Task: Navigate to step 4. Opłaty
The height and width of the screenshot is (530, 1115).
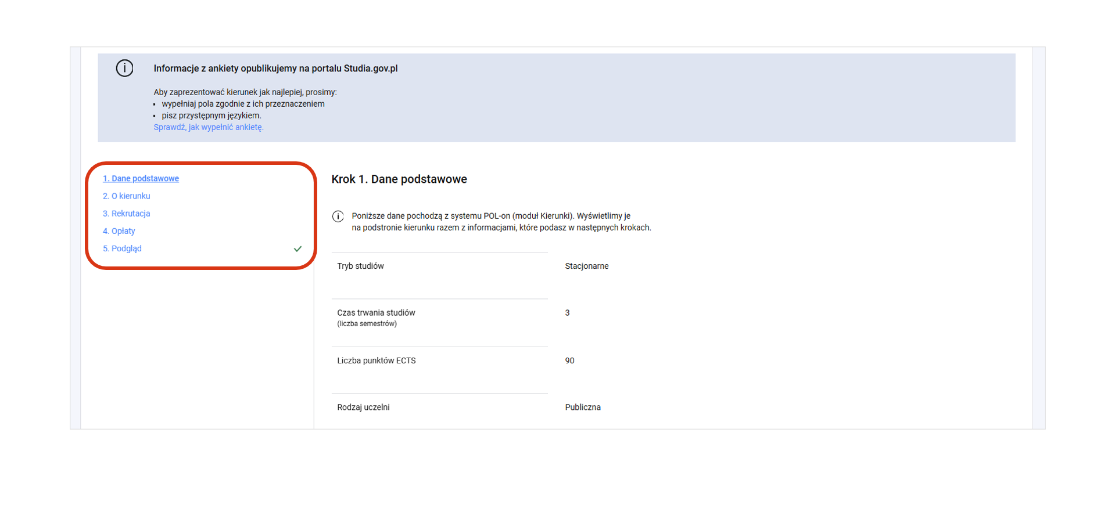Action: pos(119,231)
